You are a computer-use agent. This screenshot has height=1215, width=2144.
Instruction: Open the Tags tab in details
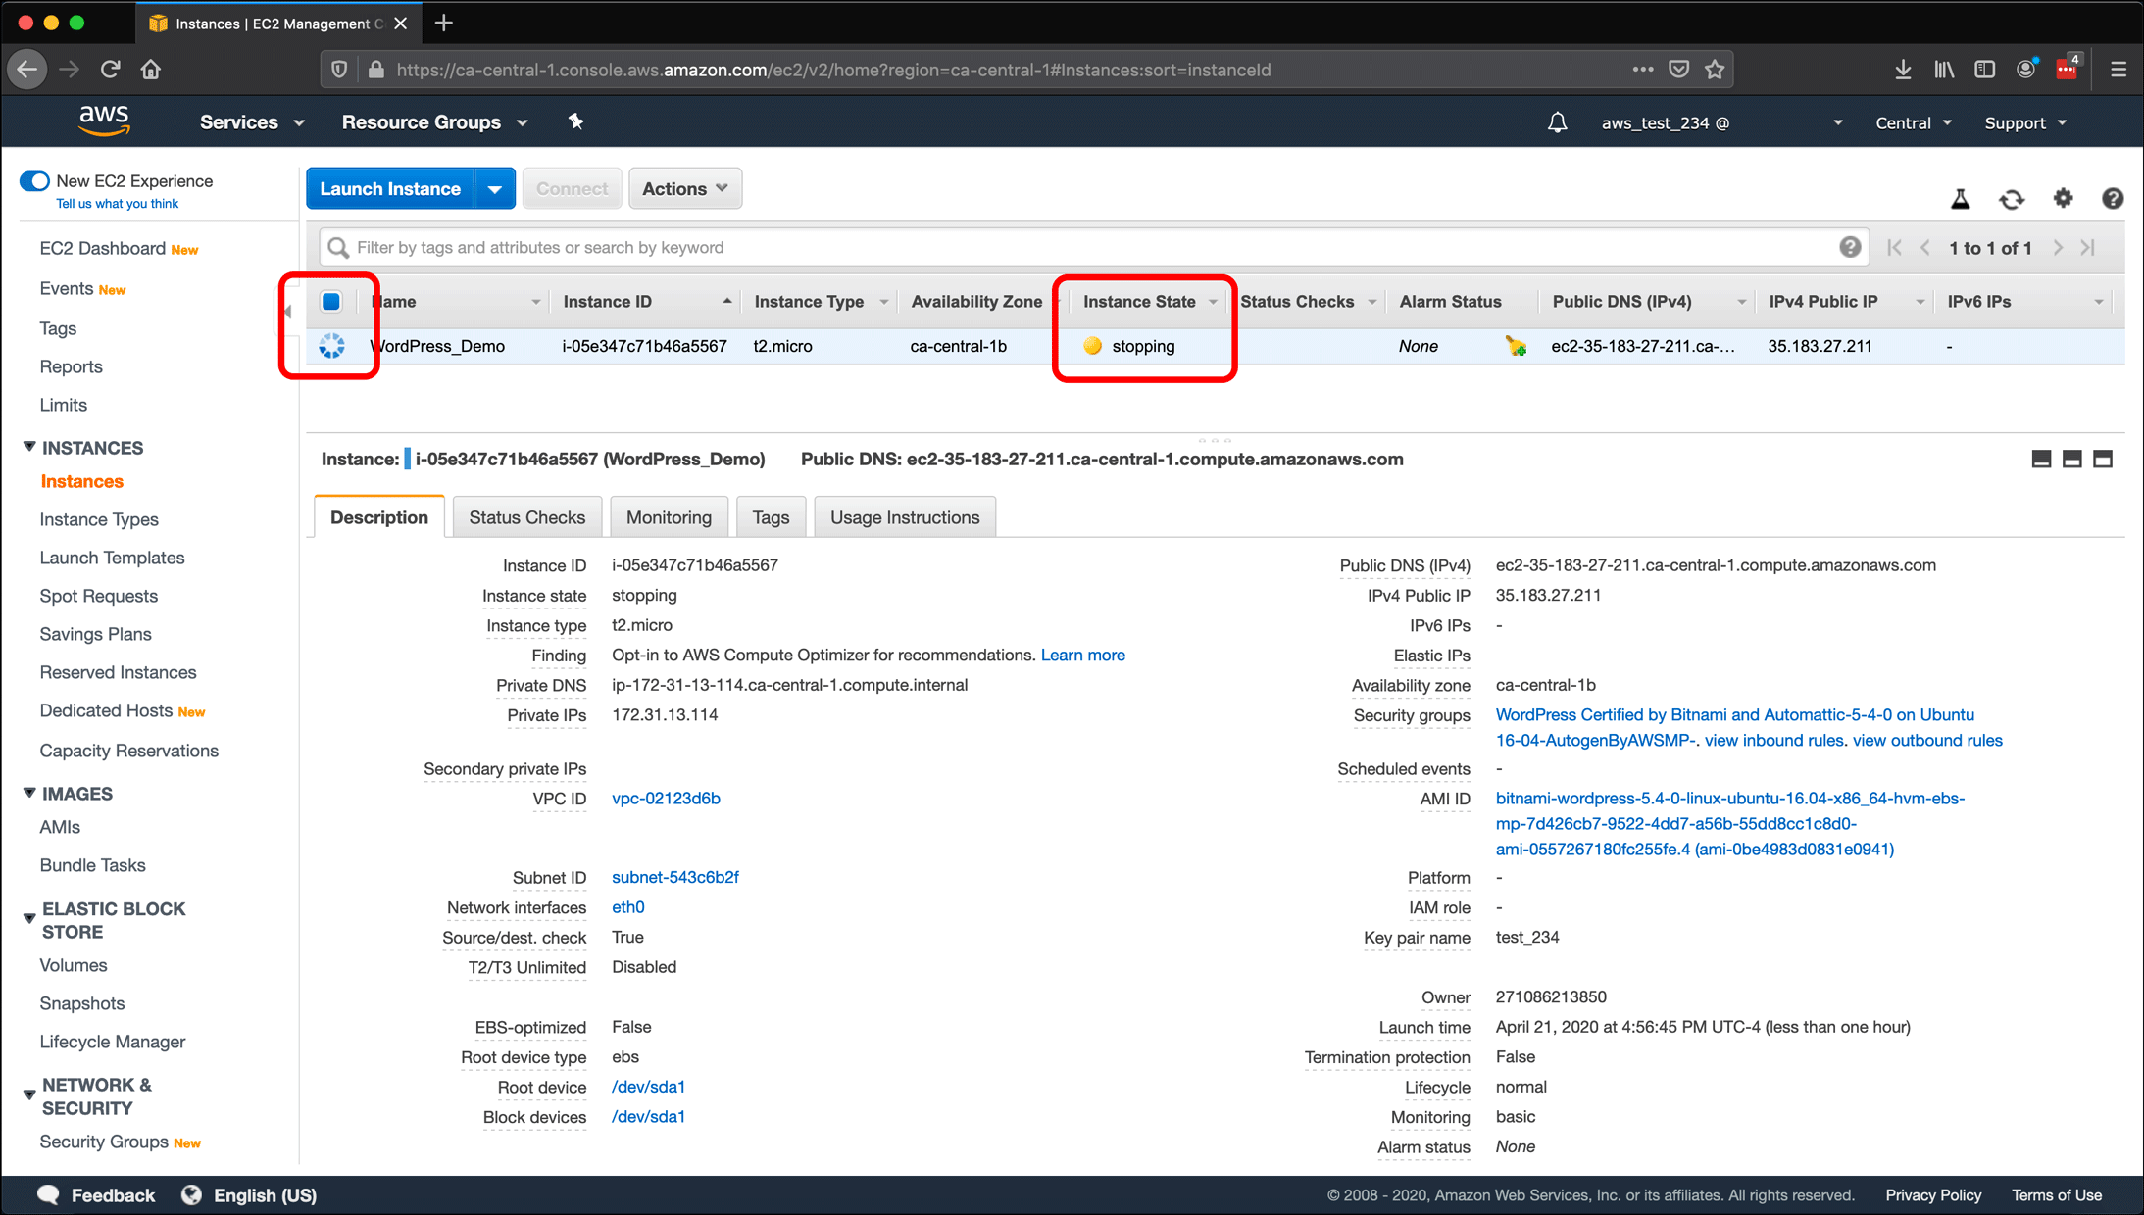pyautogui.click(x=771, y=517)
